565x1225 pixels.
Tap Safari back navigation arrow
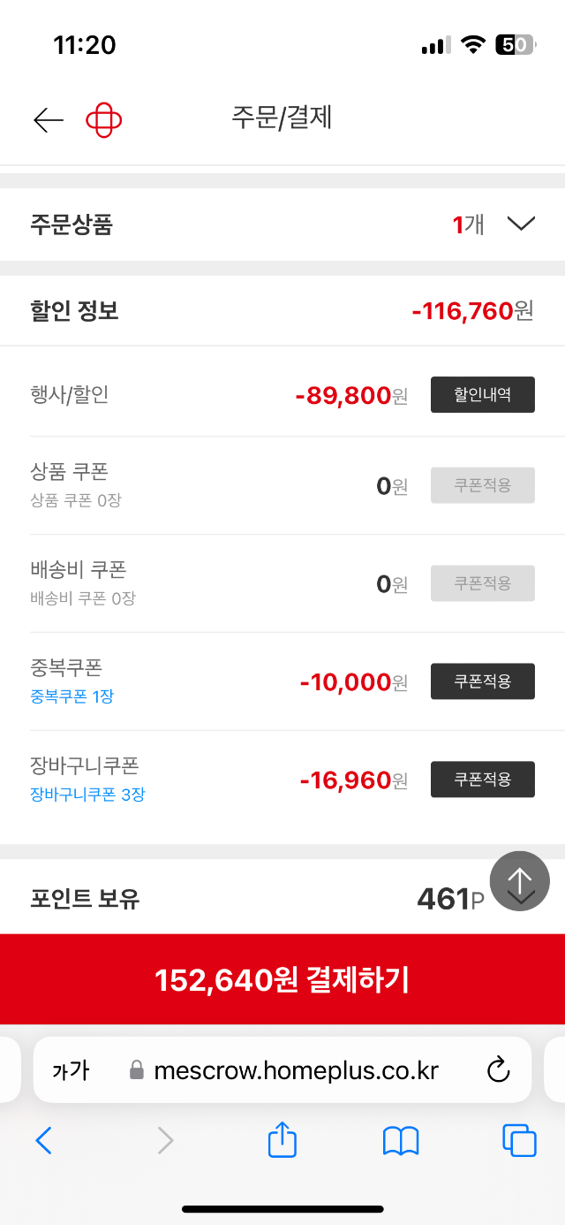pos(44,1141)
